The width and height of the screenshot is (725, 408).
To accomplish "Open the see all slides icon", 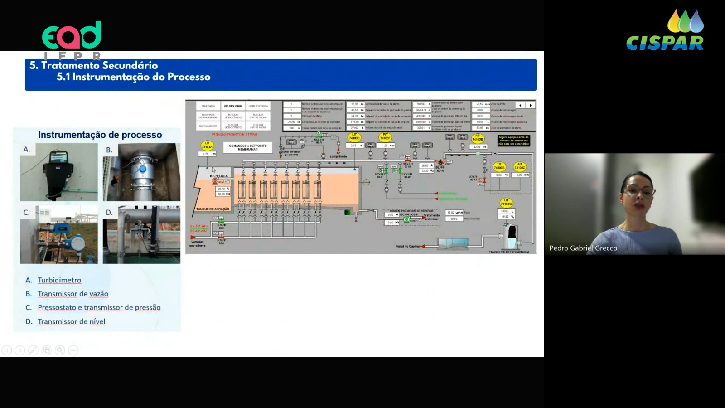I will click(x=46, y=350).
